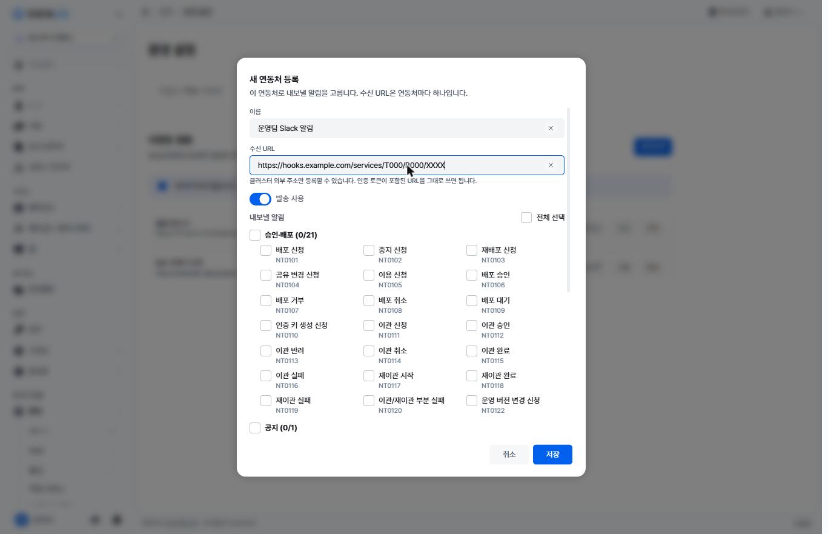Click the dialog's vertical scrollbar
Screen dimensions: 828x534
[568, 200]
